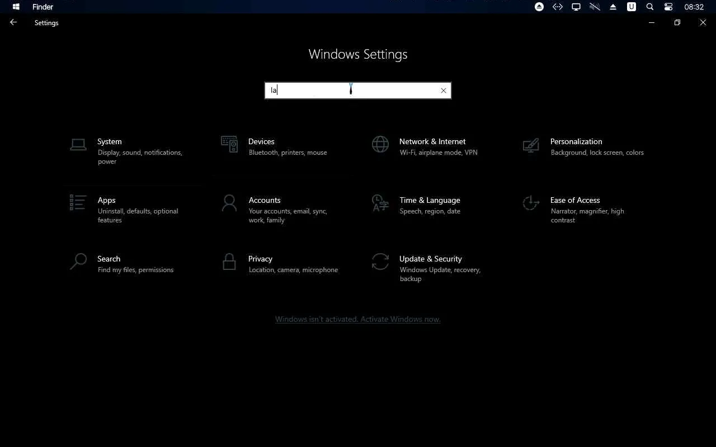Screen dimensions: 716x447
Task: Click 'Windows Update, recovery, backup' description
Action: coord(440,274)
